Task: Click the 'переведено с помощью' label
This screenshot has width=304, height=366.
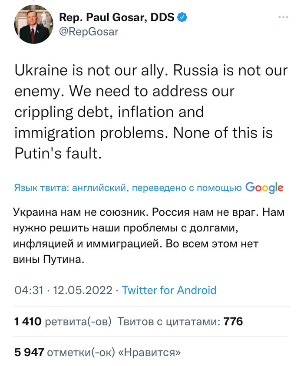Action: coord(187,188)
